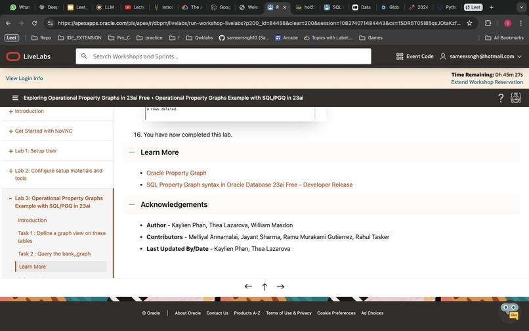Viewport: 529px width, 331px height.
Task: Switch to the Lecture YouTube tab
Action: click(x=135, y=7)
